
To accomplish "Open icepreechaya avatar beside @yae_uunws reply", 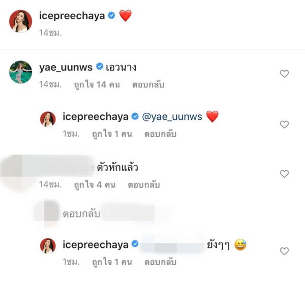I will 48,119.
